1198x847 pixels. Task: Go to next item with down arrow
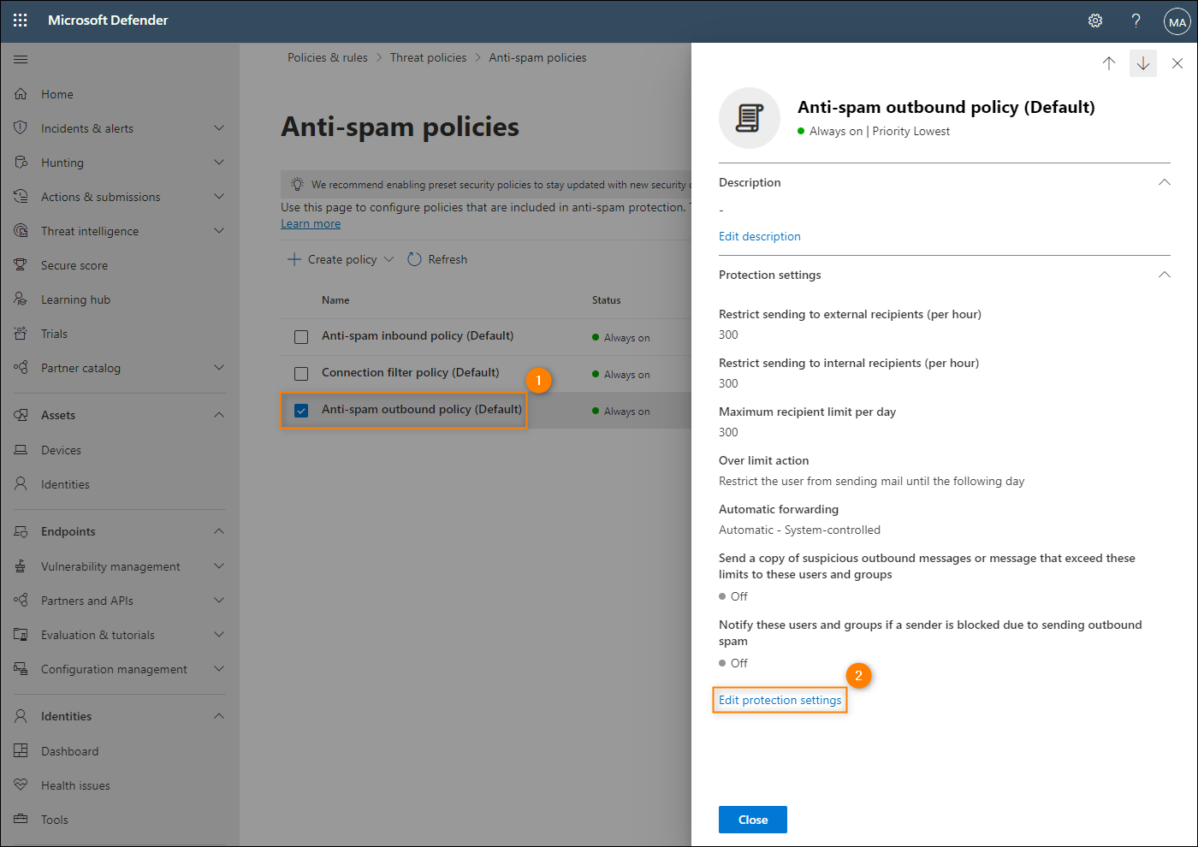pyautogui.click(x=1143, y=63)
